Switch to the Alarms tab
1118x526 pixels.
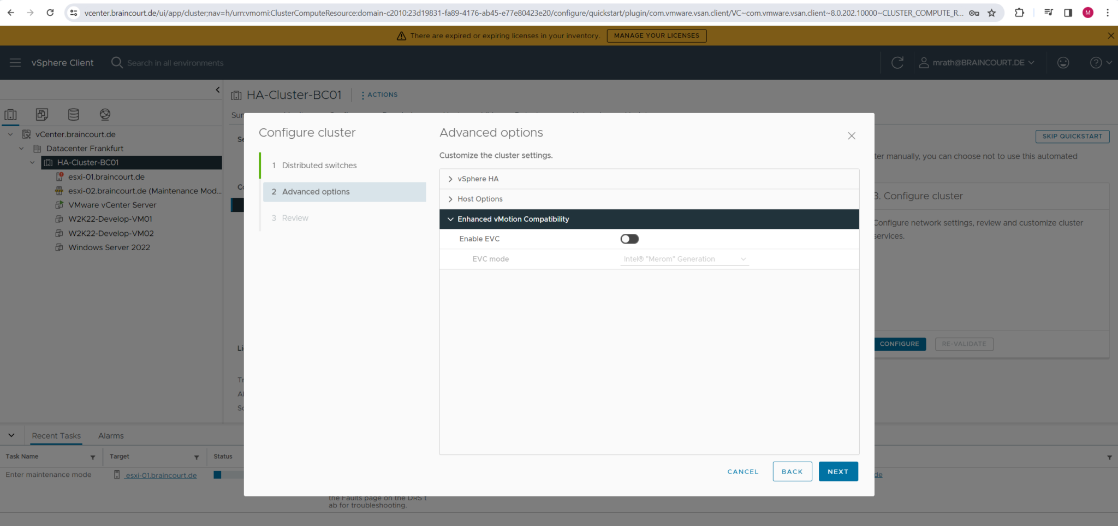[x=111, y=435]
